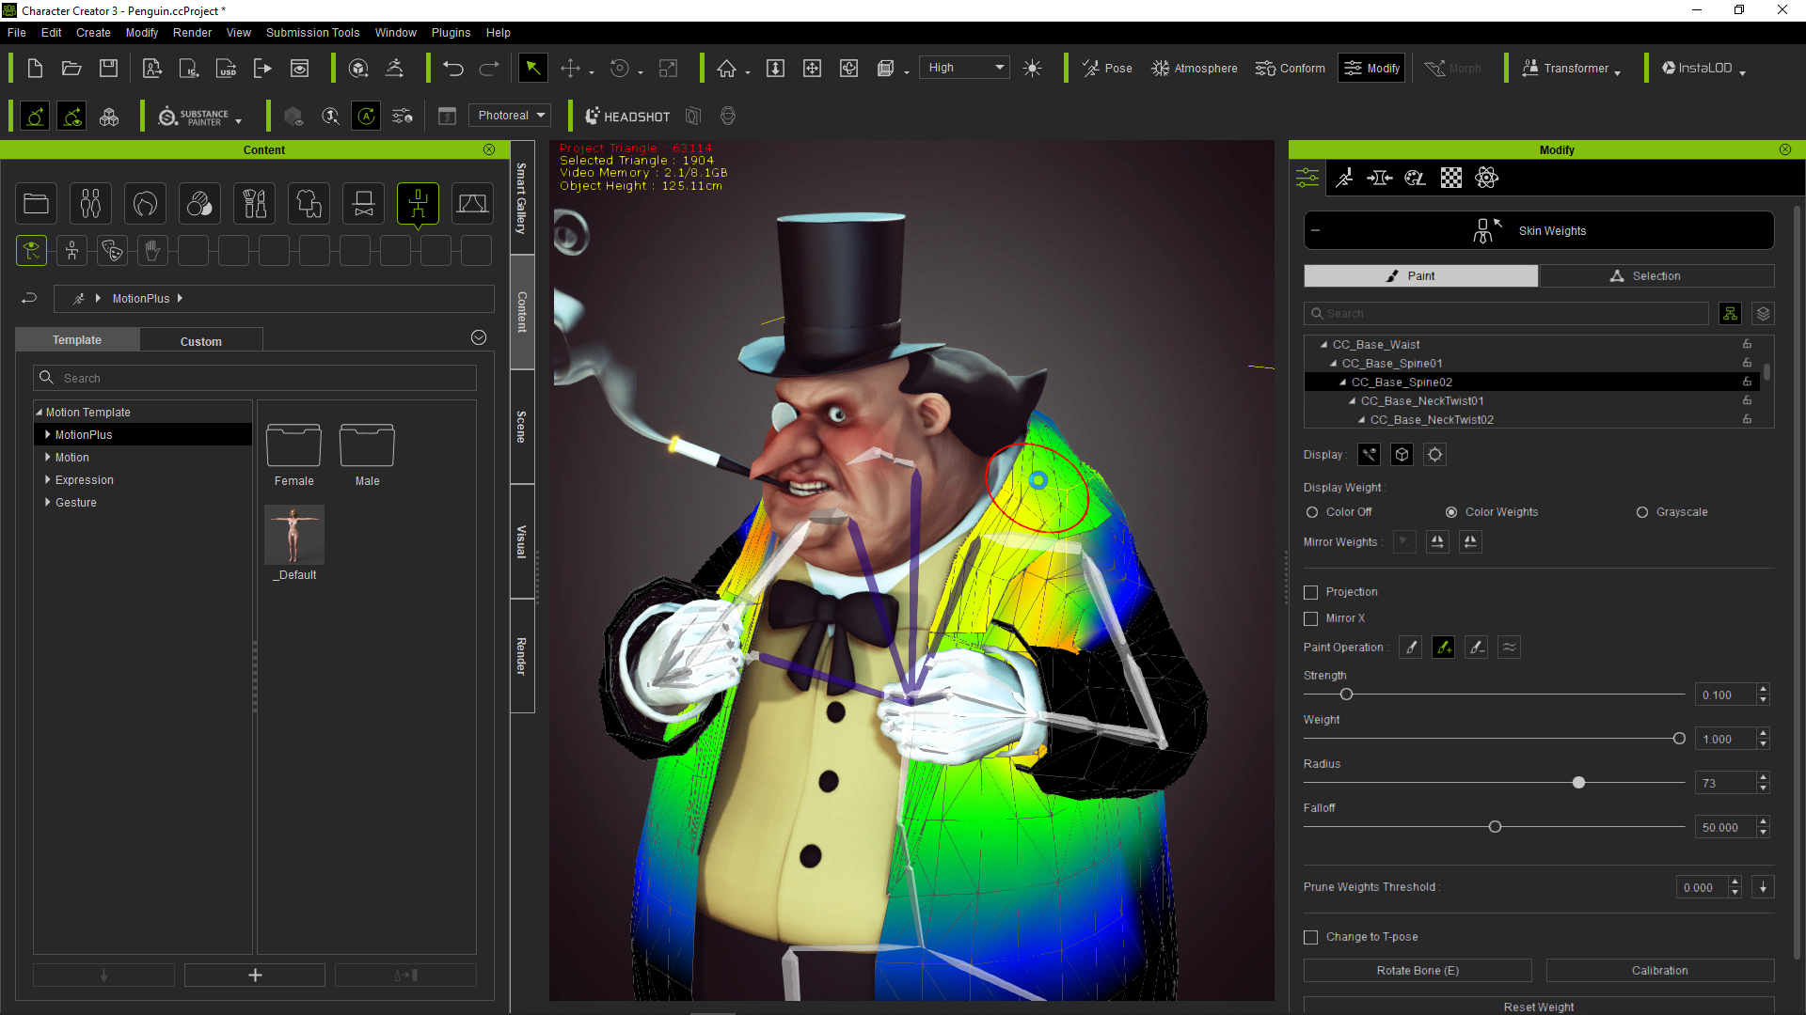This screenshot has height=1015, width=1806.
Task: Click the Conform button
Action: pyautogui.click(x=1290, y=68)
